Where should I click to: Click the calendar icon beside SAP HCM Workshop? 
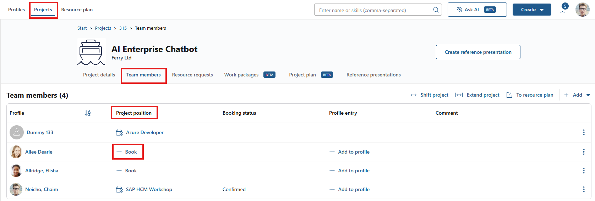119,189
